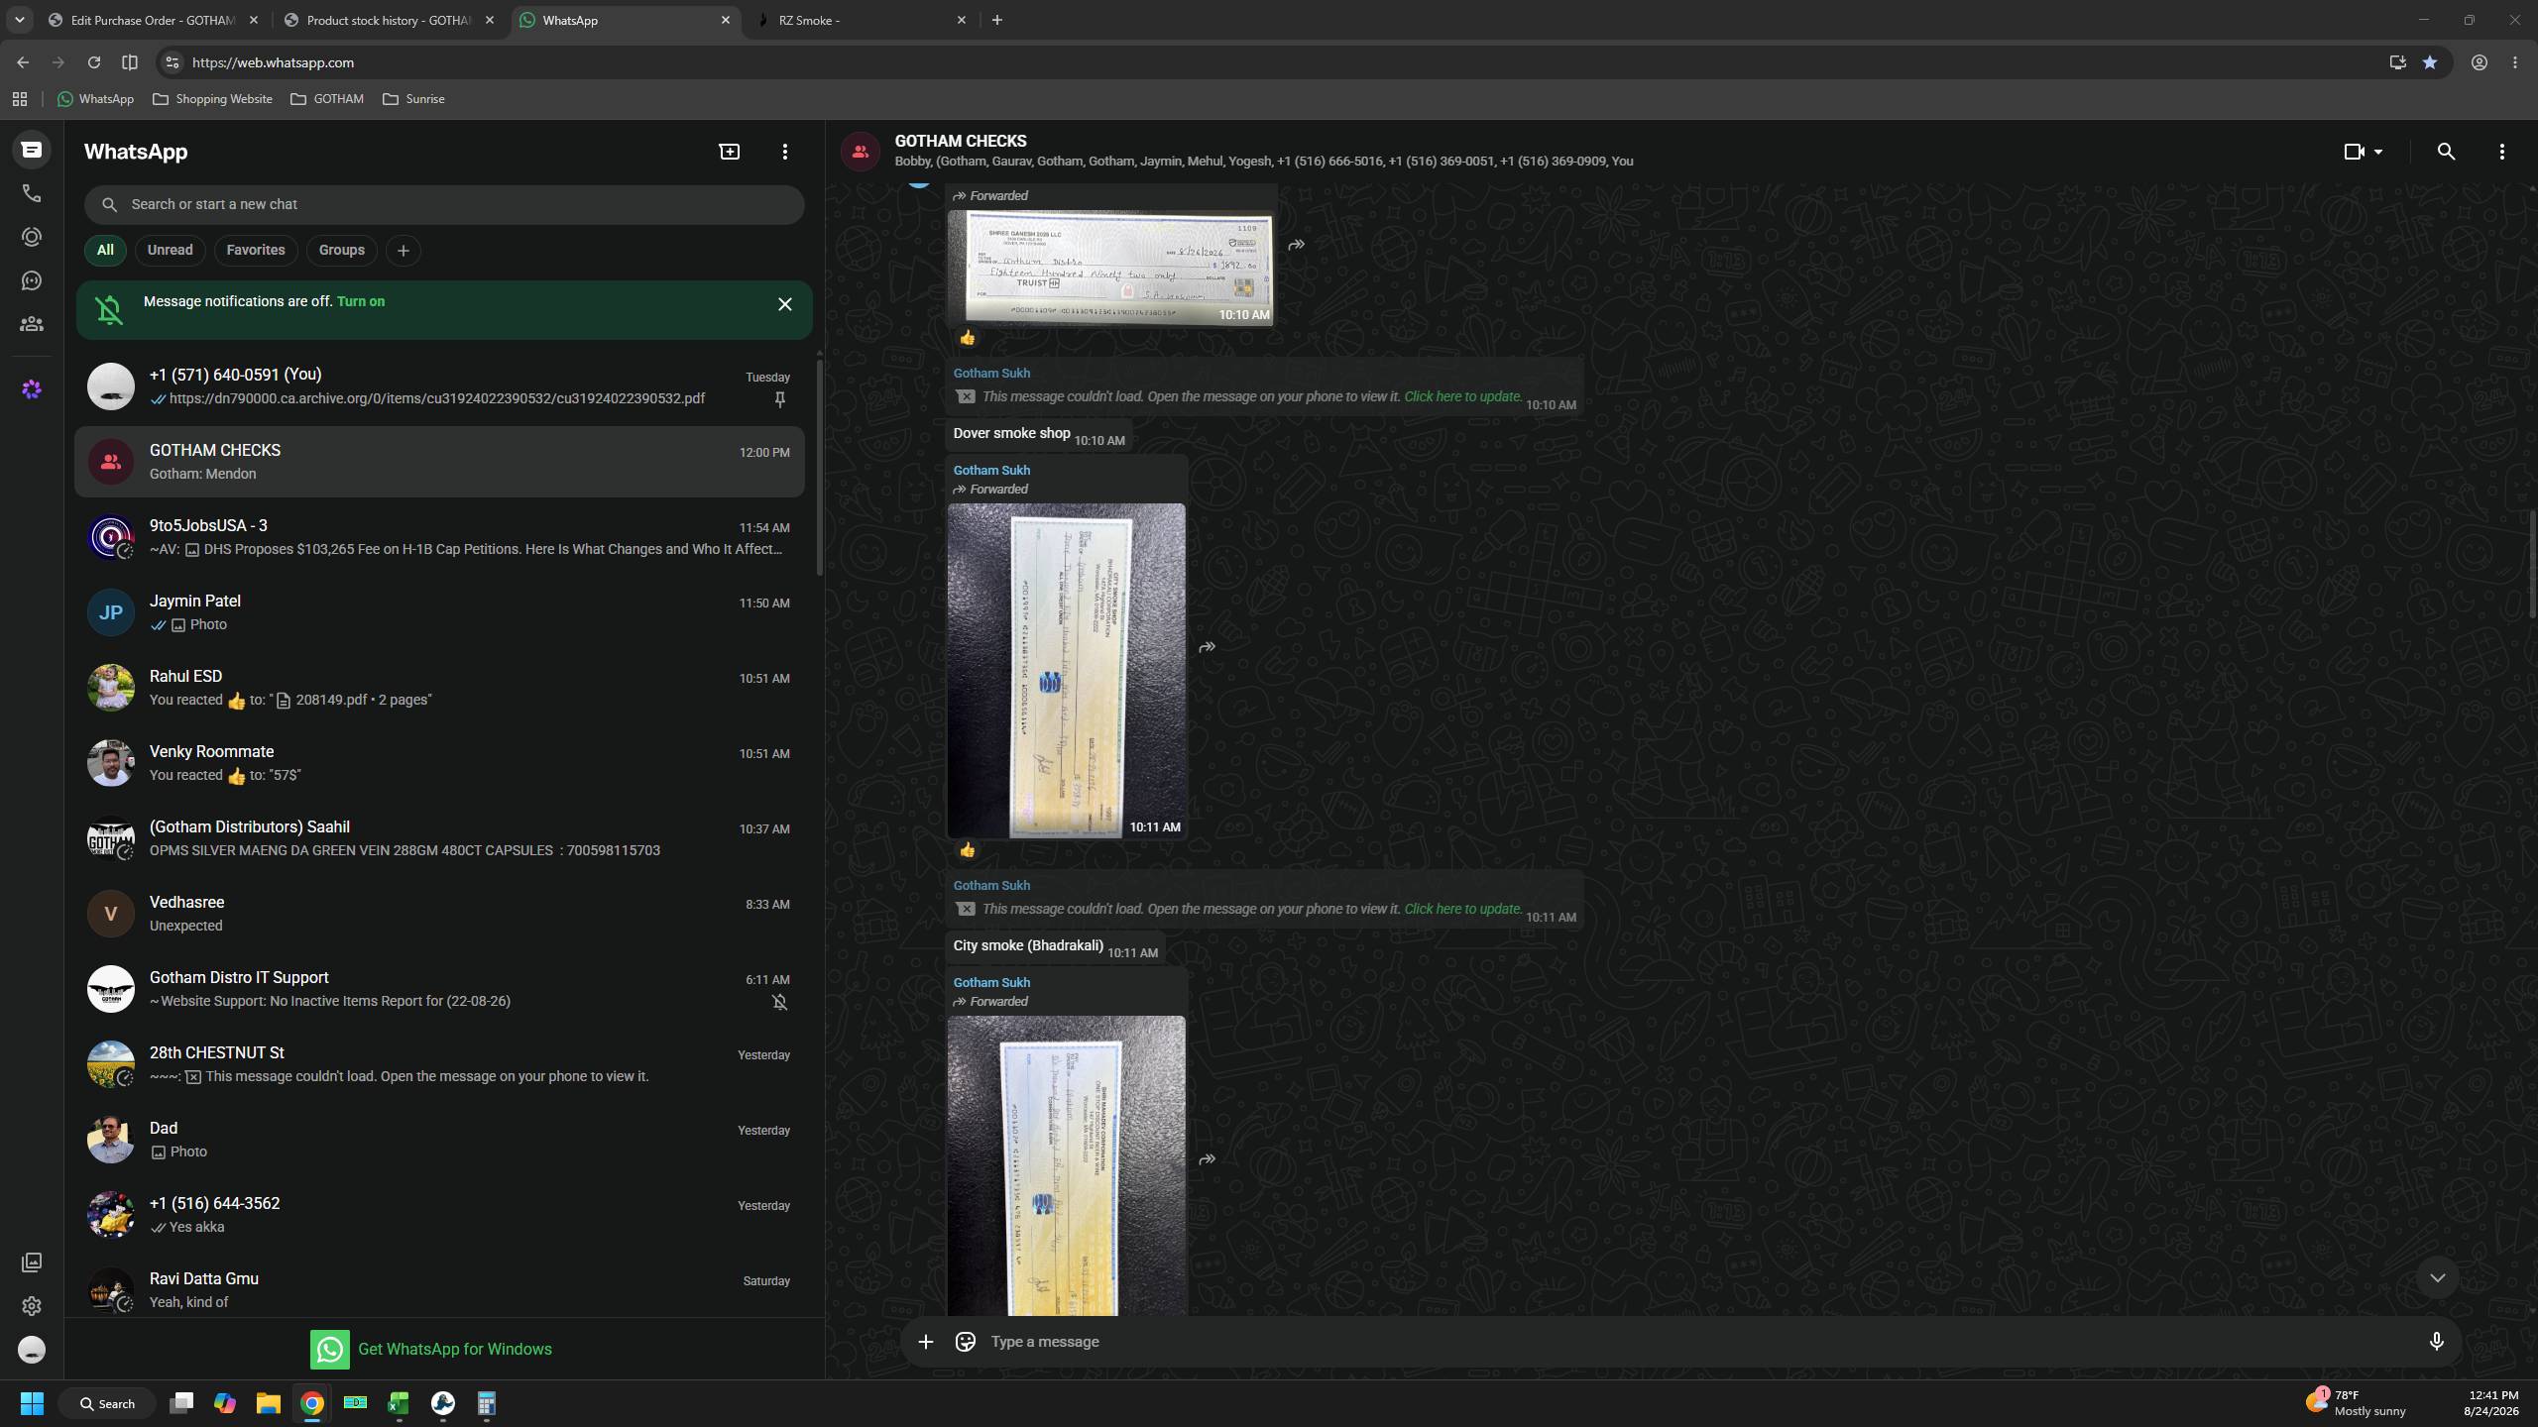Select the Favorites chat filter
2538x1427 pixels.
[256, 250]
